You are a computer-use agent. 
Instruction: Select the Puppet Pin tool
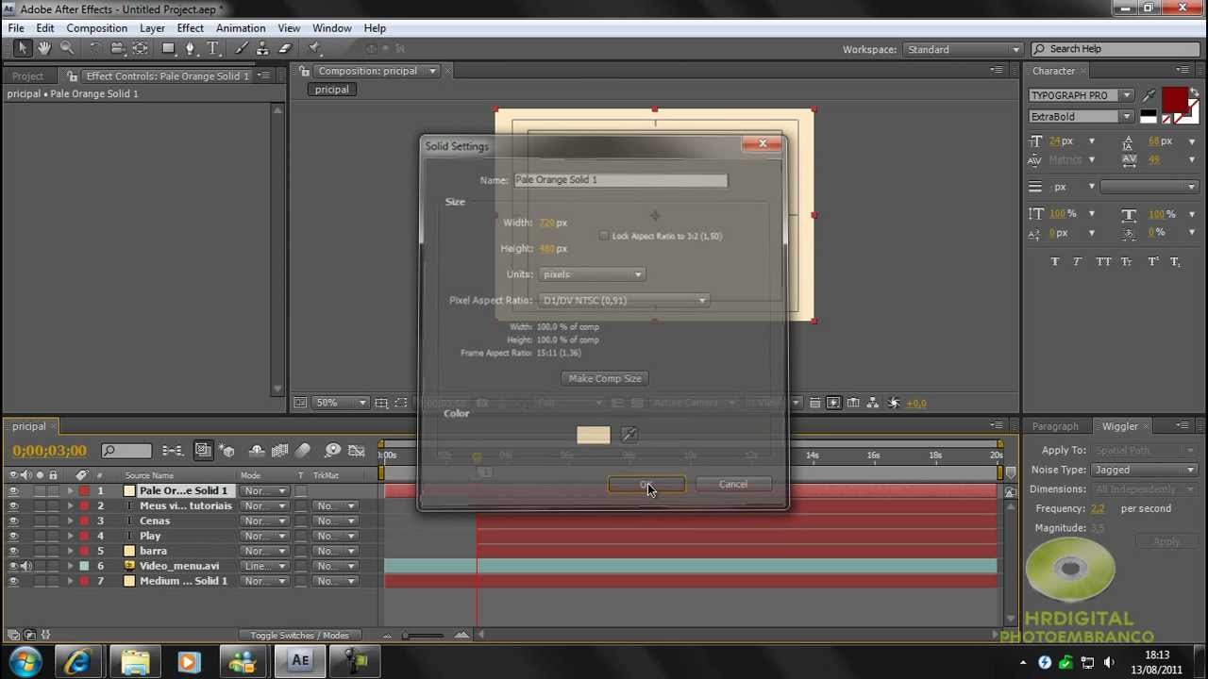[x=314, y=49]
